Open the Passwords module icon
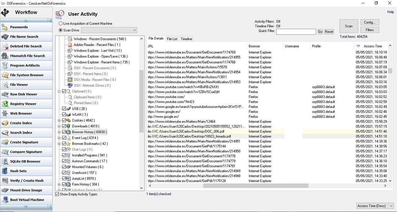Screen dimensions: 397x212 (x=5, y=27)
